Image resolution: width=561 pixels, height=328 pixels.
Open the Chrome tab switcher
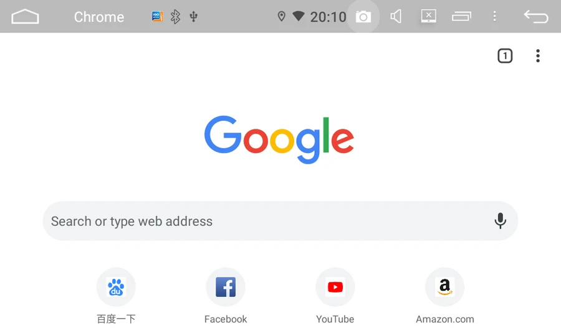pyautogui.click(x=505, y=56)
